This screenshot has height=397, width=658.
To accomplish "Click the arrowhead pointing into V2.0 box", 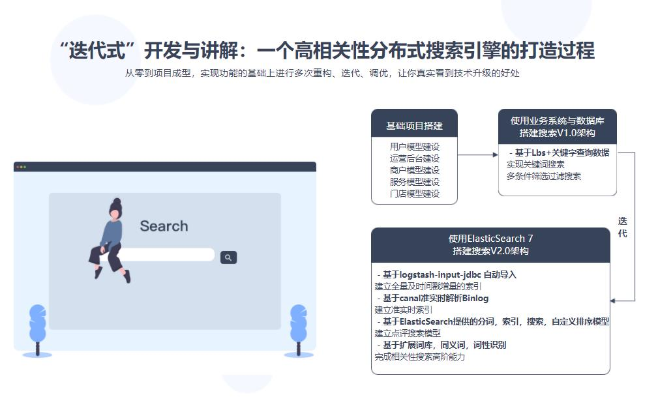I will tap(614, 301).
